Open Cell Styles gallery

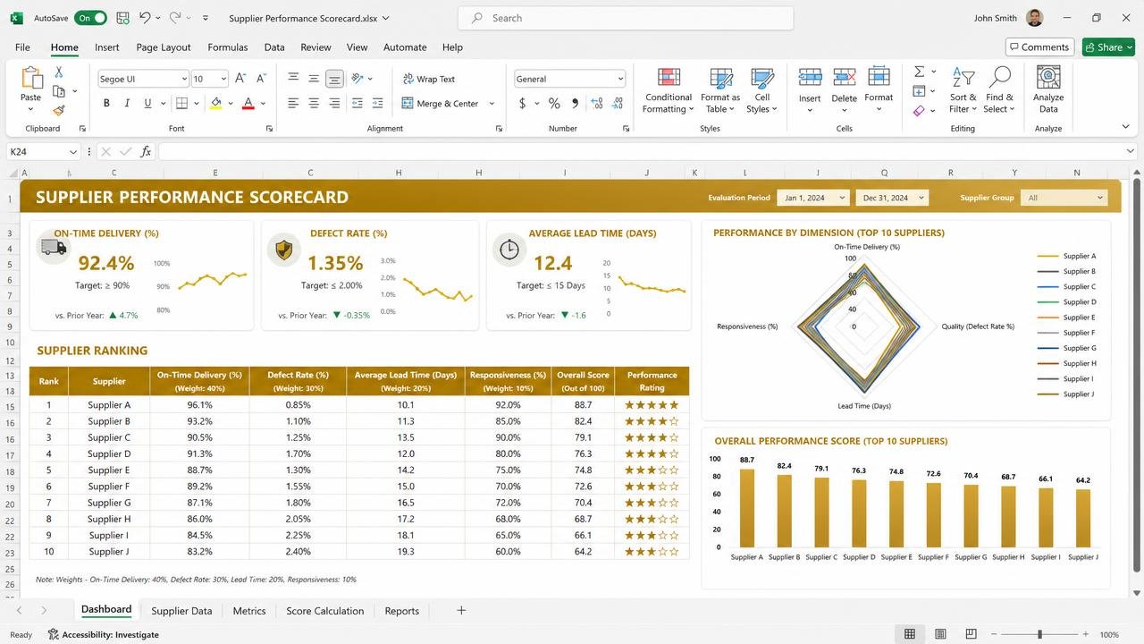(x=761, y=90)
